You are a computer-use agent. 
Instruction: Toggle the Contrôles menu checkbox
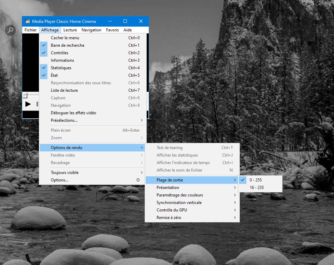click(59, 53)
